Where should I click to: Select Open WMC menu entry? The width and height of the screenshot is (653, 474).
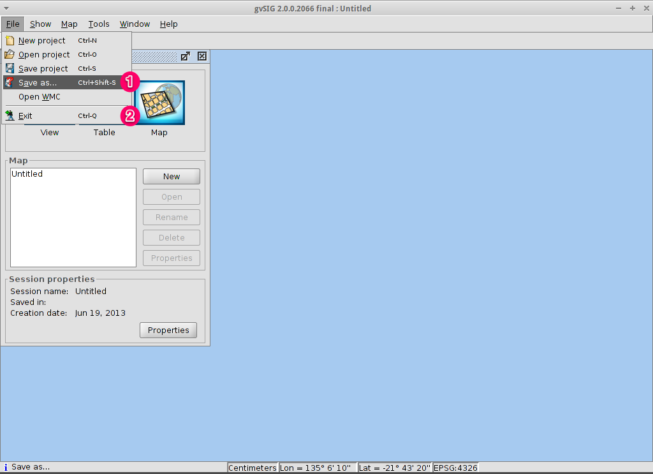[67, 96]
